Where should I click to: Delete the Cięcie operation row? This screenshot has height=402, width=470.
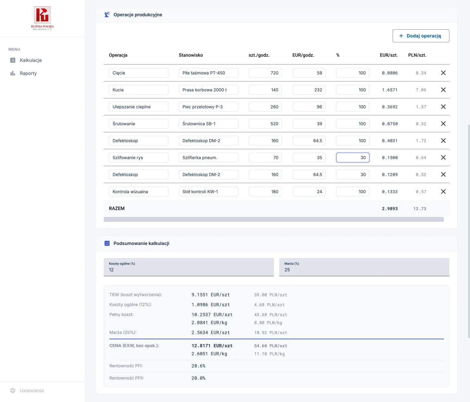click(x=443, y=73)
